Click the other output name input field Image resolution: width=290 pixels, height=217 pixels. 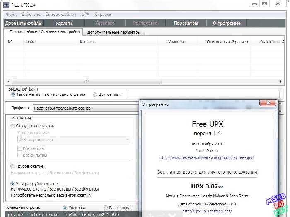[203, 94]
